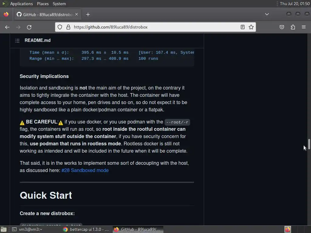Open a new tab with plus button
Viewport: 311px width, 233px height.
tap(88, 15)
